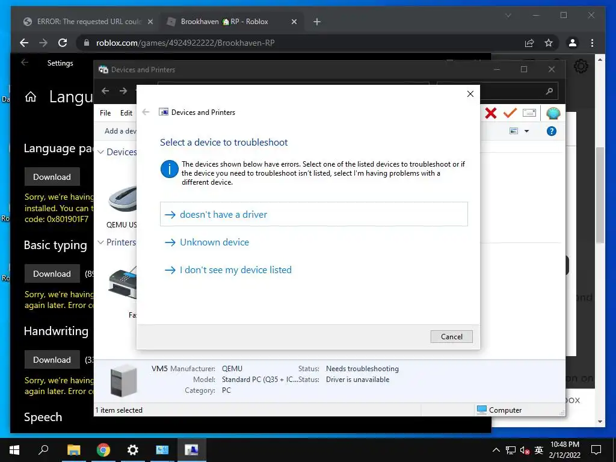Image resolution: width=616 pixels, height=462 pixels.
Task: Open the Chrome three-dot menu
Action: 592,43
